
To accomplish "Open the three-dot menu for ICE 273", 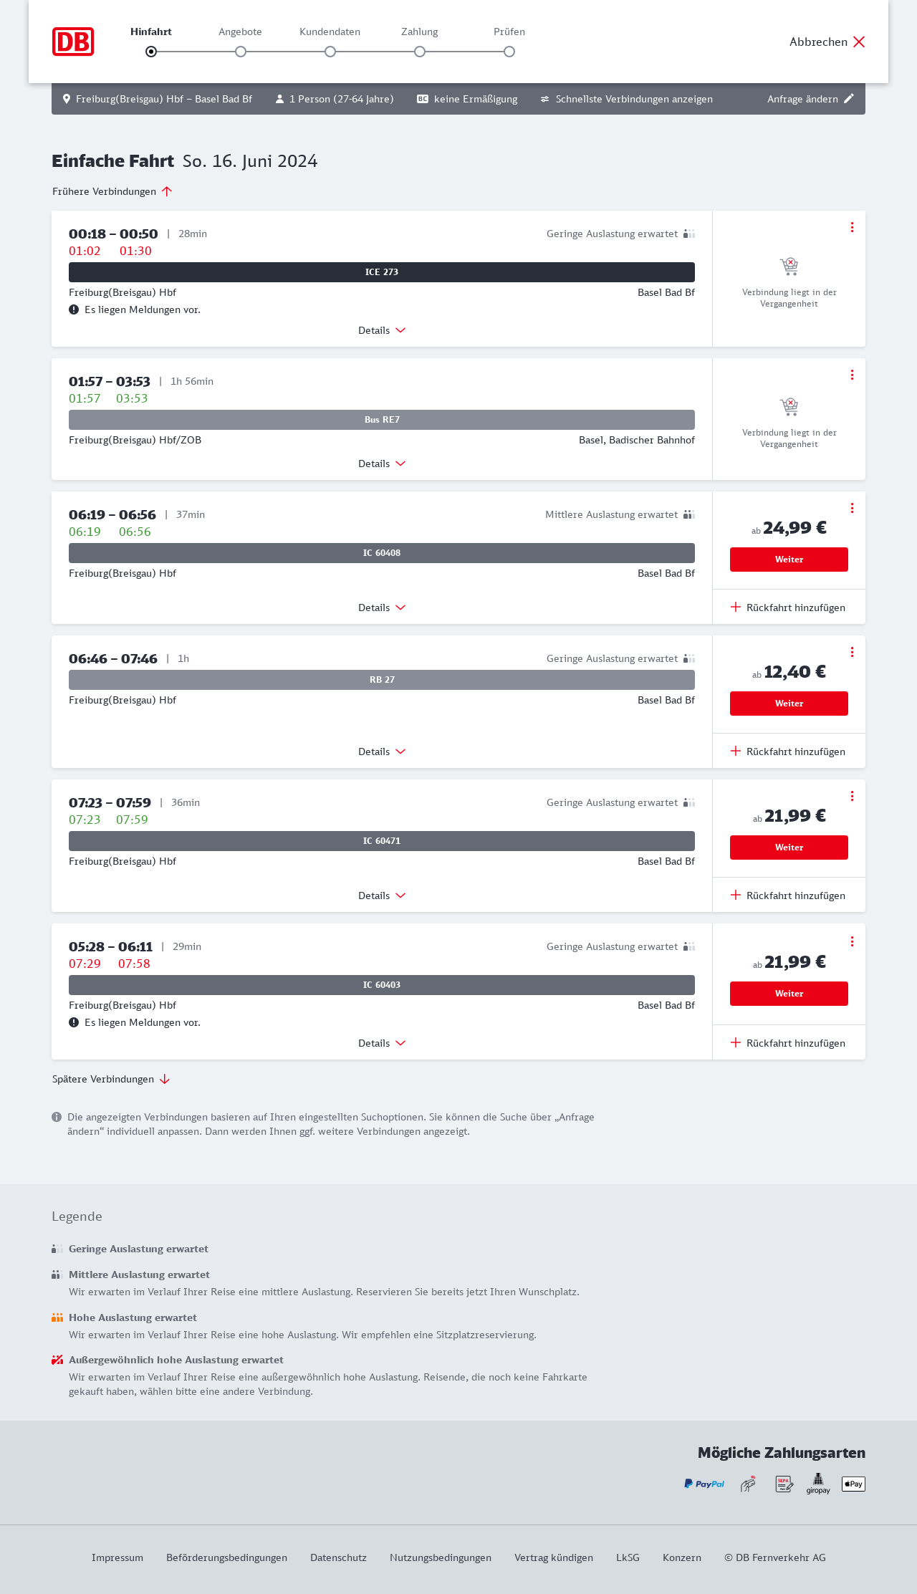I will [852, 227].
